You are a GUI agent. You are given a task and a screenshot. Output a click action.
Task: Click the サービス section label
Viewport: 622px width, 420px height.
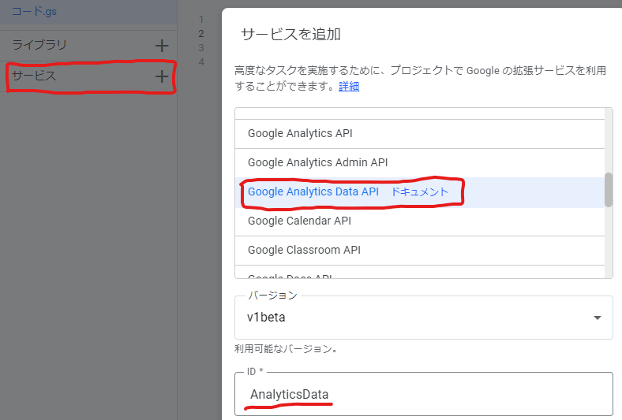click(x=34, y=76)
